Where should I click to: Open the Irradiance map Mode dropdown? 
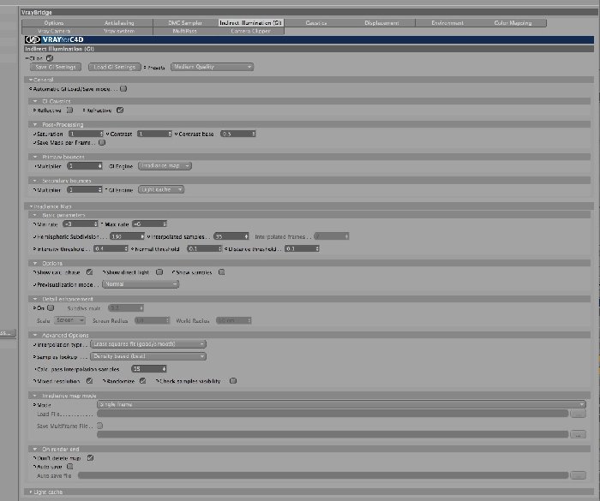341,404
